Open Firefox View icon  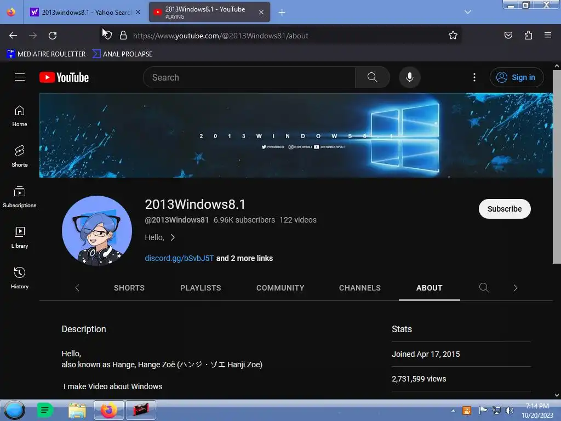pyautogui.click(x=11, y=12)
